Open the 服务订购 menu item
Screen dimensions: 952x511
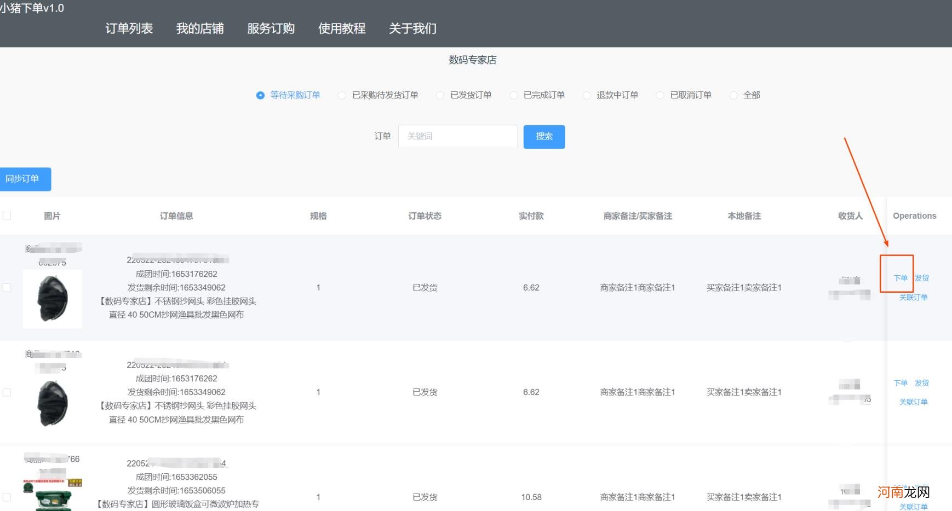click(271, 28)
